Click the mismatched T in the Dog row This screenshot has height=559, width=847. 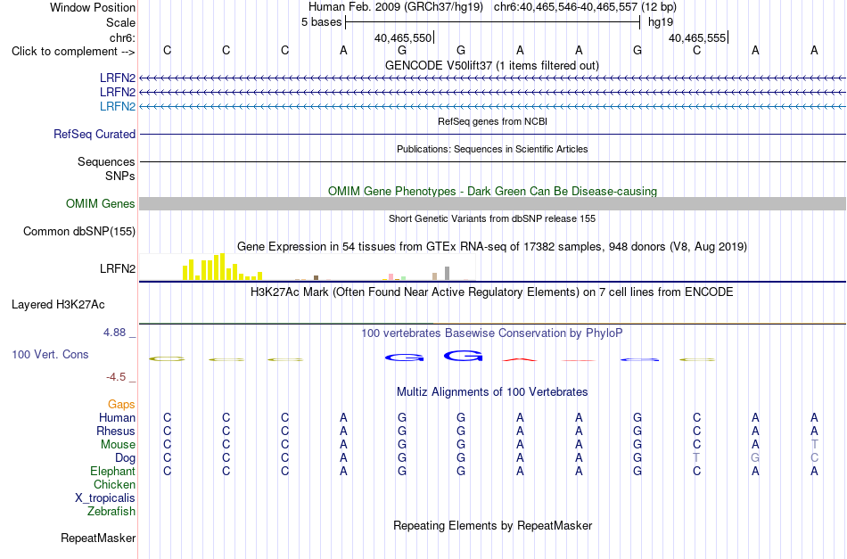[x=696, y=458]
